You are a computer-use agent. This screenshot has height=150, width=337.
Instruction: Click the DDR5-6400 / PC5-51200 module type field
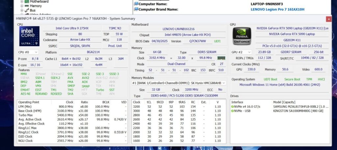184,96
